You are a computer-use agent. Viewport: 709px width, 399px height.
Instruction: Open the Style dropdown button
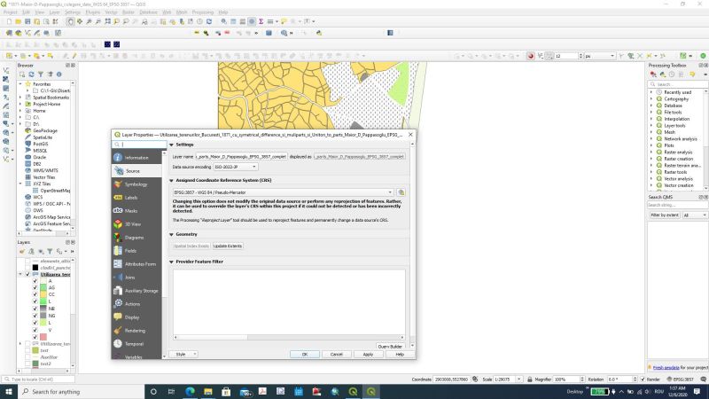coord(183,354)
